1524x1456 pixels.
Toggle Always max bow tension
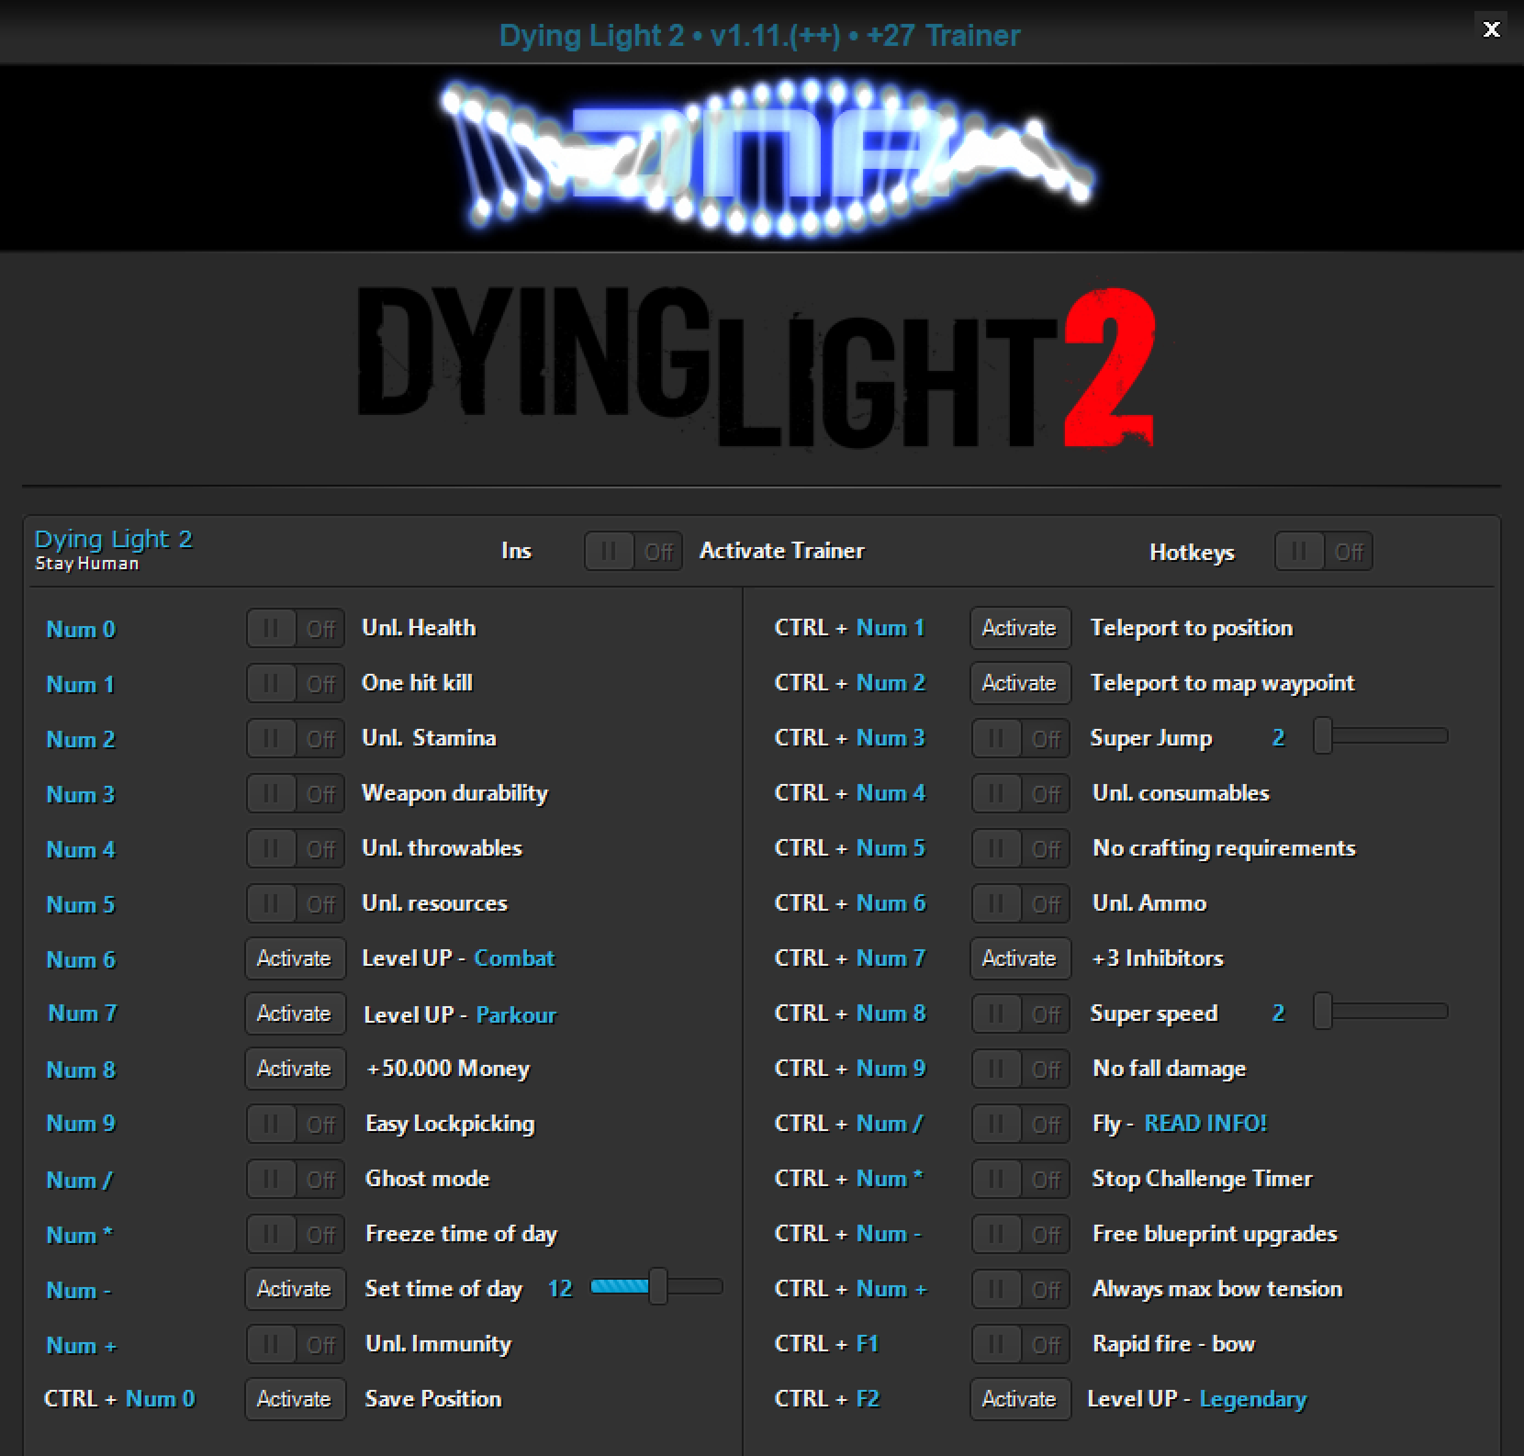click(1021, 1289)
